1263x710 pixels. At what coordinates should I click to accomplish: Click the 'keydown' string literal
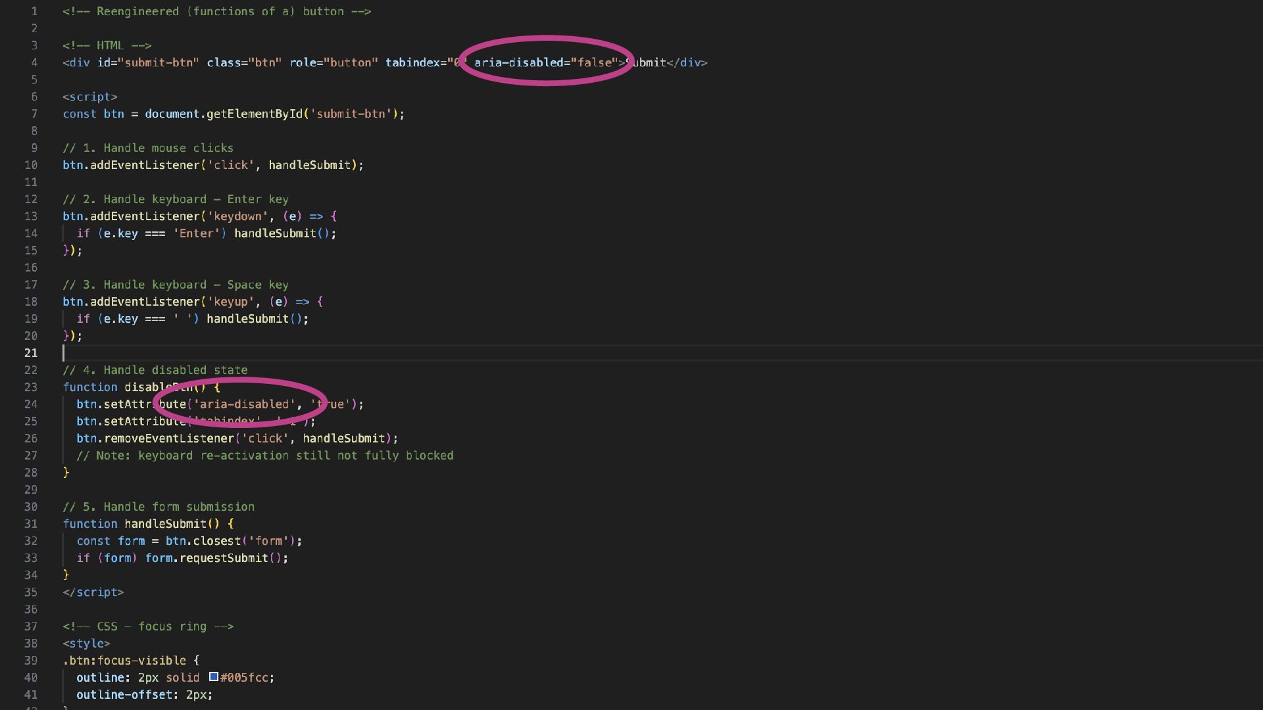(x=237, y=216)
